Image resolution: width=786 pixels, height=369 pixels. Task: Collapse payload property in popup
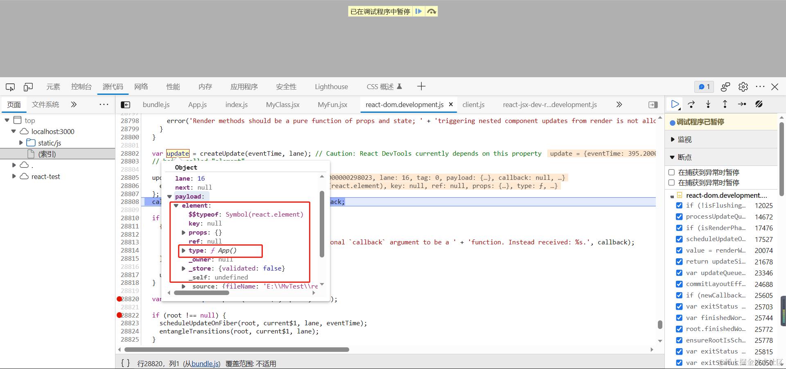tap(169, 197)
